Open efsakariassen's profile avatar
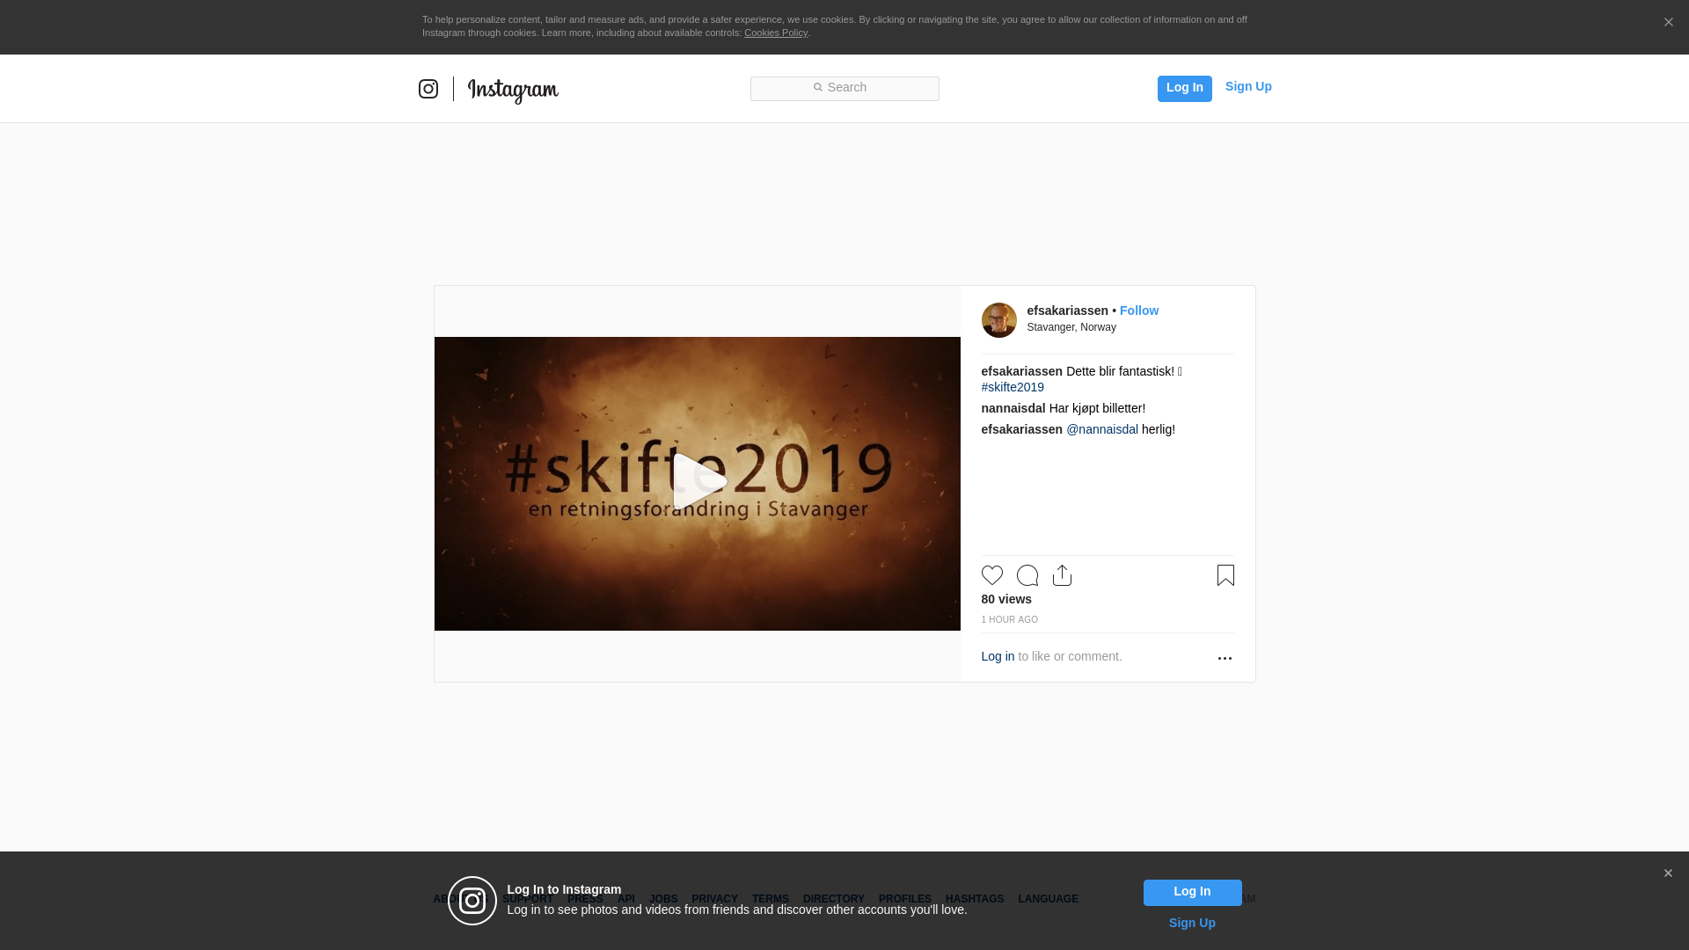The image size is (1689, 950). tap(998, 320)
